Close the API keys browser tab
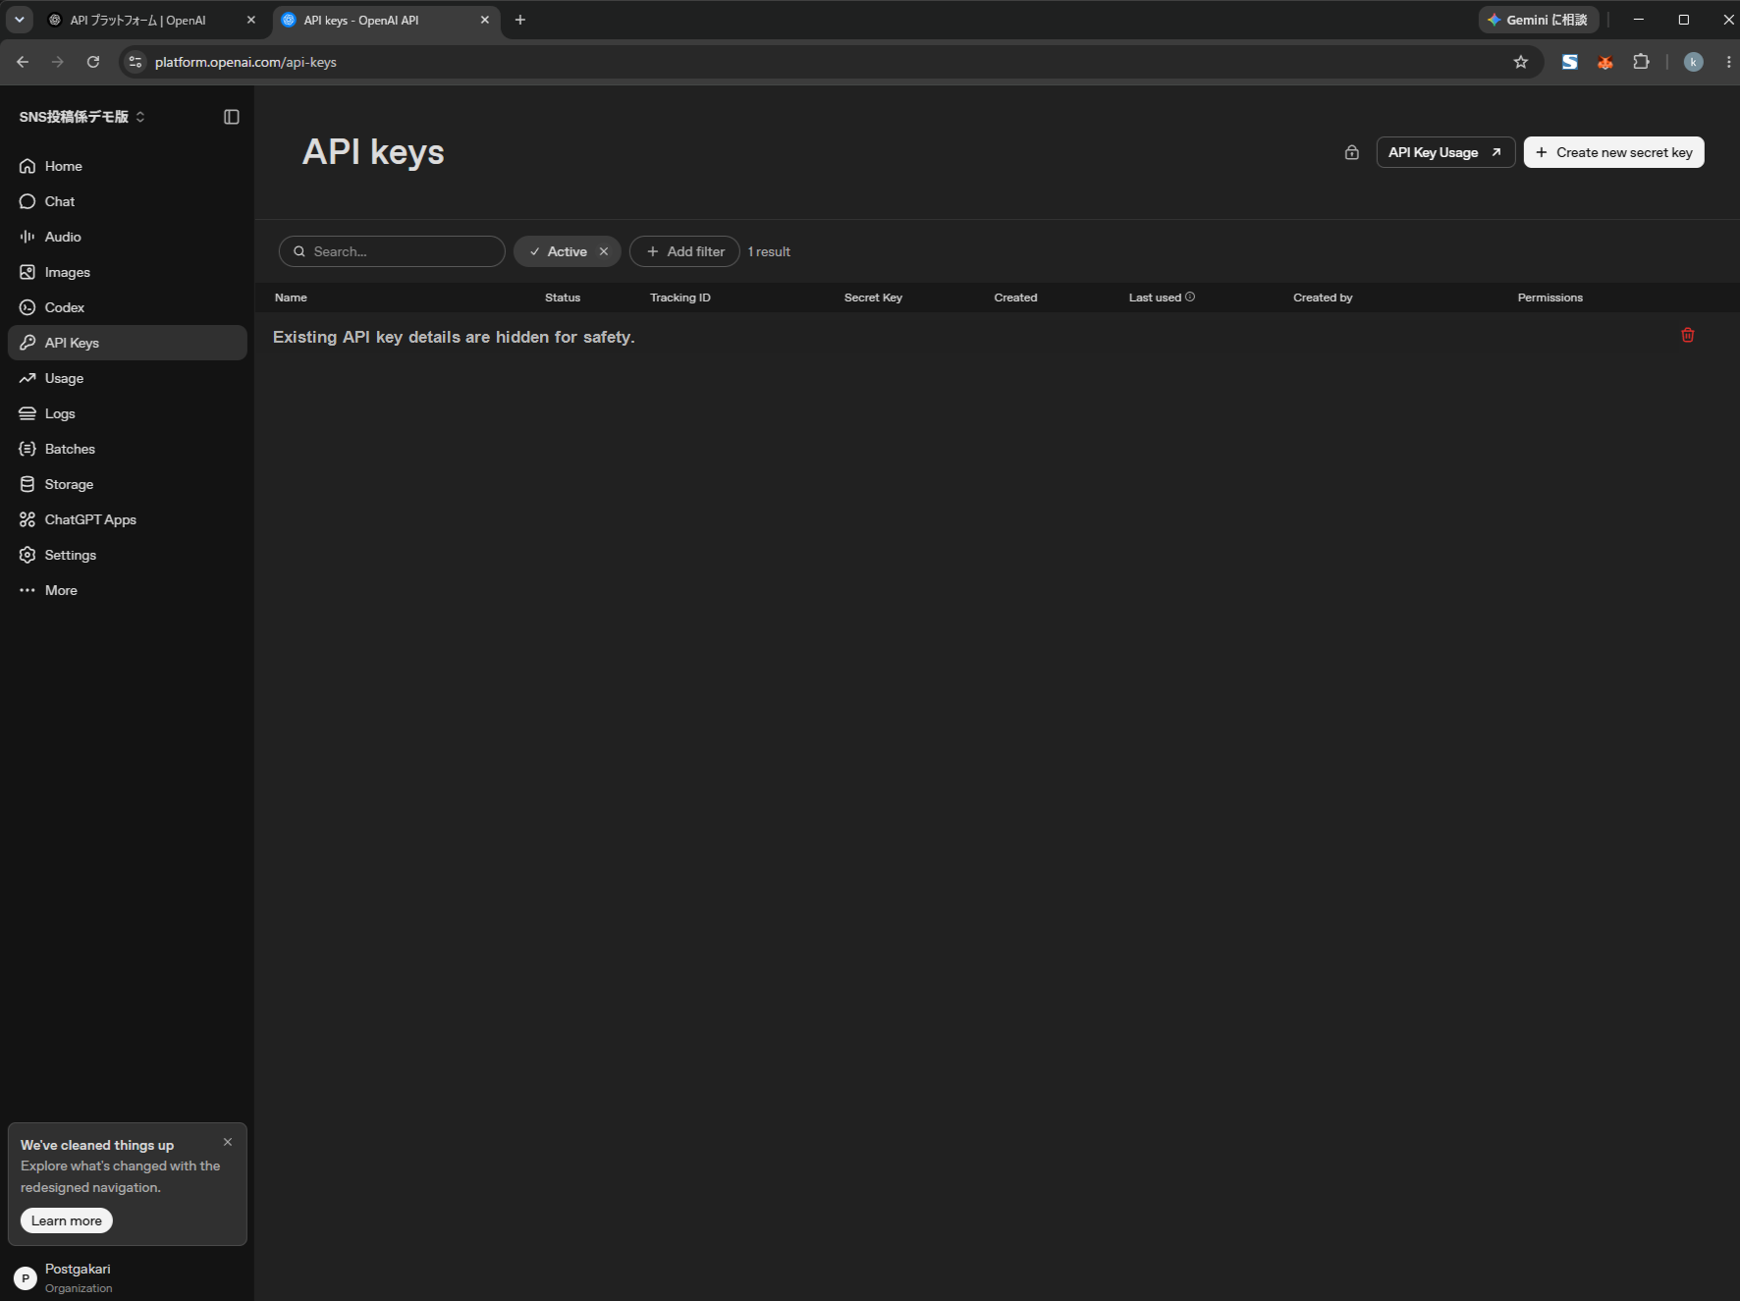 (484, 20)
